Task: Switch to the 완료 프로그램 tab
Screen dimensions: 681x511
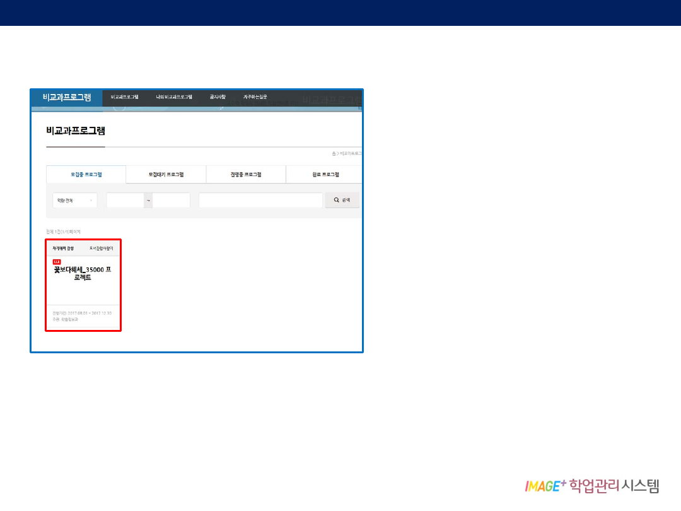Action: (x=325, y=174)
